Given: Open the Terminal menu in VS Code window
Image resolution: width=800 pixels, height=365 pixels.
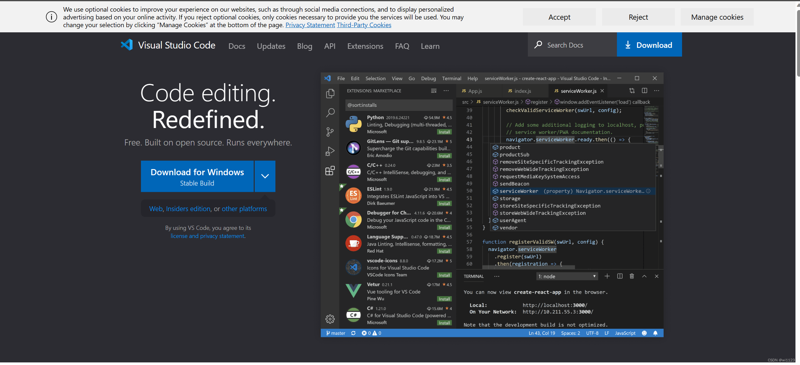Looking at the screenshot, I should (451, 79).
